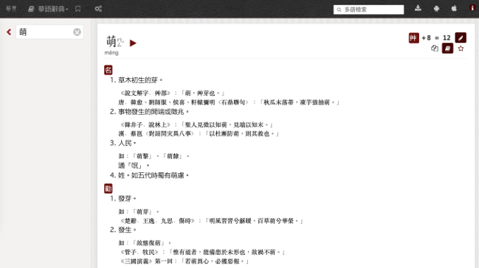Screen dimensions: 479x268
Task: Click the 動 part-of-speech badge
Action: click(108, 188)
